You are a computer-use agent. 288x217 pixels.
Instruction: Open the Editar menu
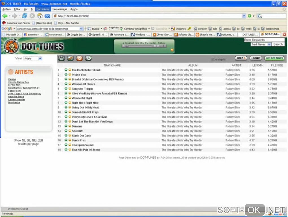coord(17,9)
